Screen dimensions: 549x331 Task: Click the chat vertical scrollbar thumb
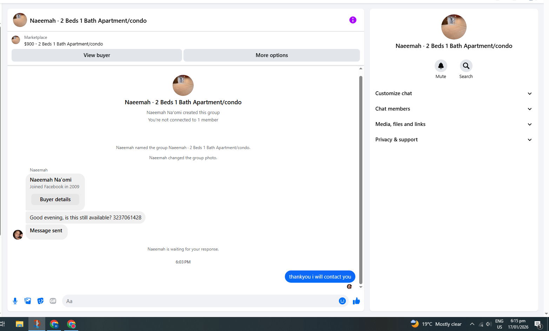(361, 180)
